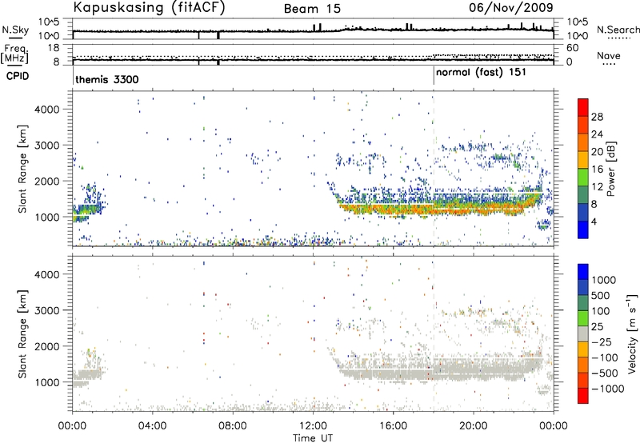The width and height of the screenshot is (640, 443).
Task: Click the '3000' tick of the velocity panel
Action: [x=46, y=310]
